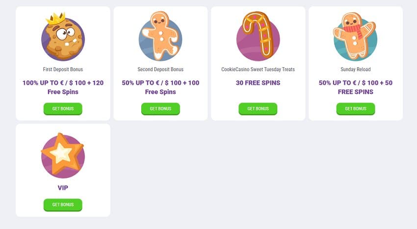Get the Second Deposit Bonus

click(x=160, y=109)
